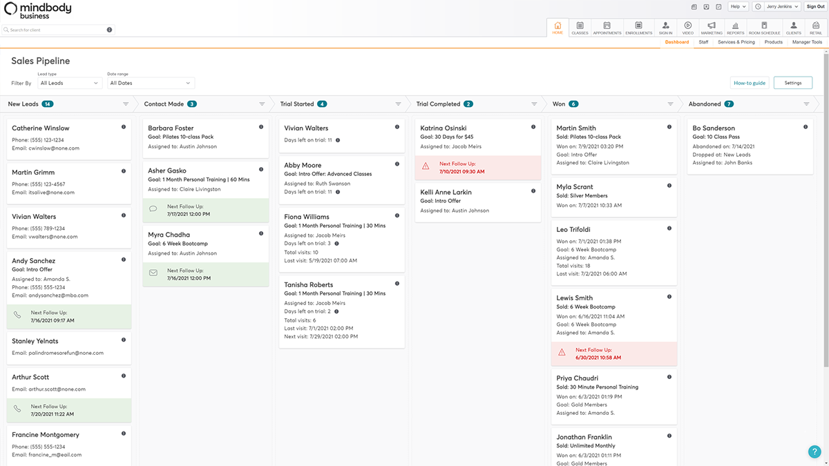Open the pipeline Settings button
This screenshot has height=466, width=829.
(x=793, y=83)
